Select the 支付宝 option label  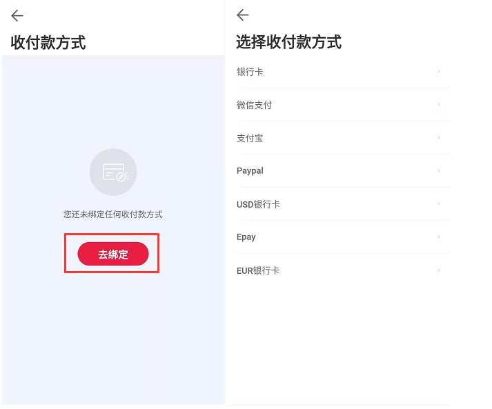[250, 138]
